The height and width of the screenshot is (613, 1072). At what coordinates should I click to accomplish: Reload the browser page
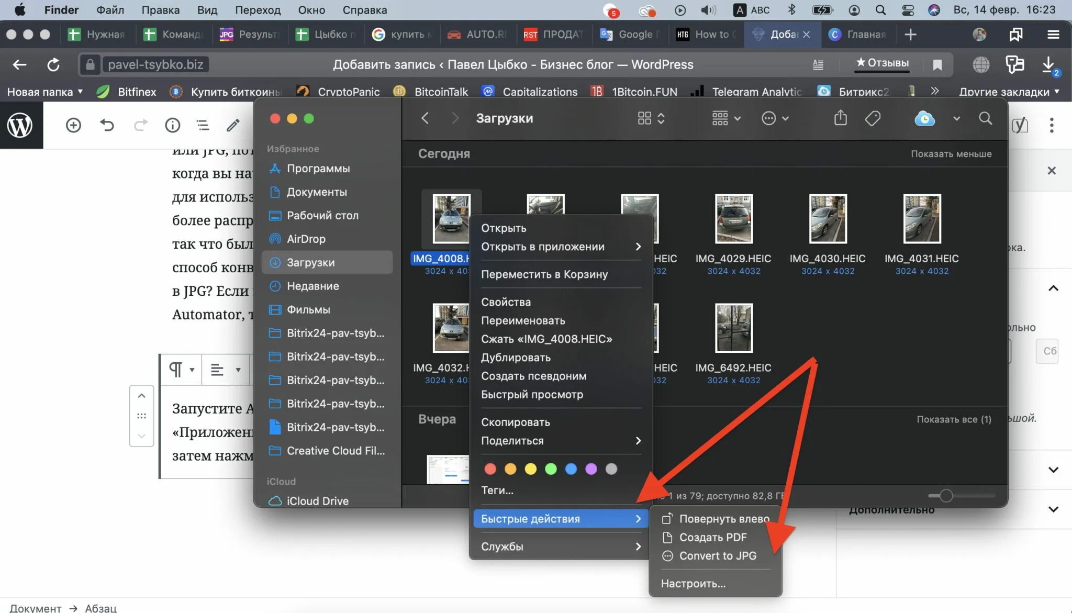(x=53, y=64)
